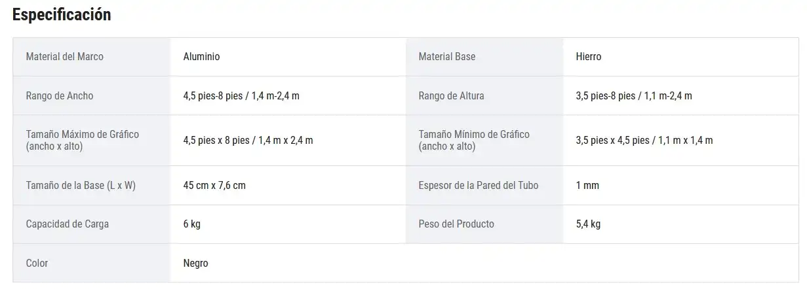Click the Negro color value

[x=195, y=263]
